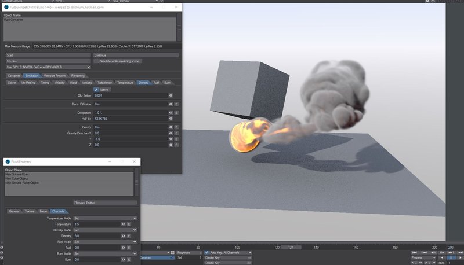
Task: Open the Preview dropdown near playback controls
Action: [423, 257]
